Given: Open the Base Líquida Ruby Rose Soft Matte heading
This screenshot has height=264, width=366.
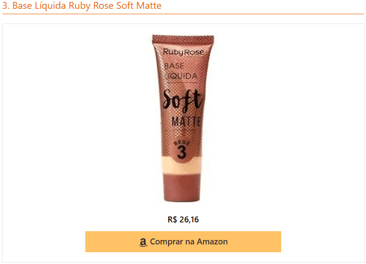Looking at the screenshot, I should (x=82, y=5).
